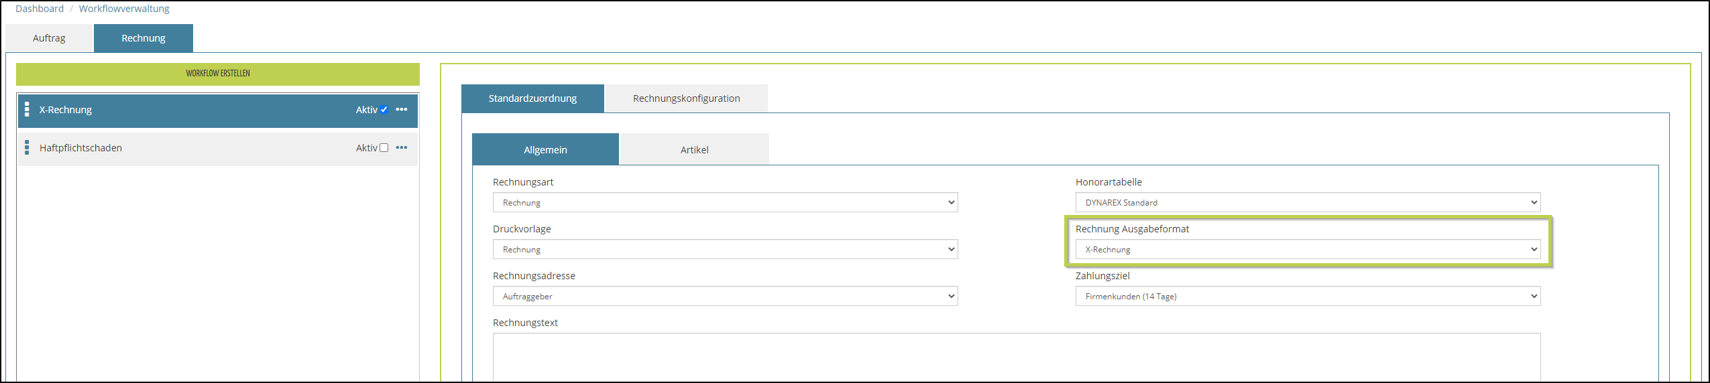1710x383 pixels.
Task: Select the Standardzuordnung tab
Action: 532,98
